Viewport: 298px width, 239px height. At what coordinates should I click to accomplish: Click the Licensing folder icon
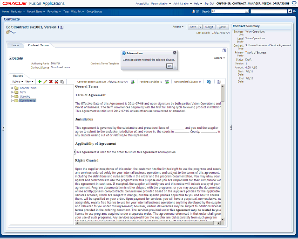click(17, 96)
